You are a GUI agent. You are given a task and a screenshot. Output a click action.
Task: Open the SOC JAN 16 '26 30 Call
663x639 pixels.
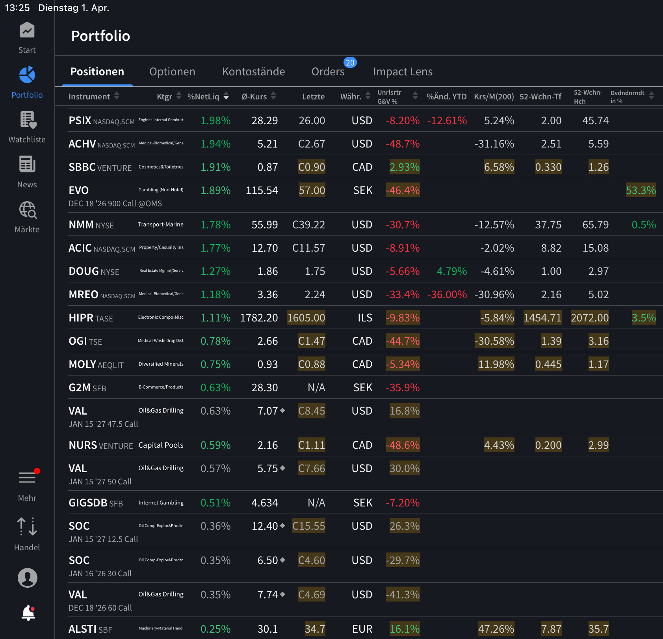(365, 566)
